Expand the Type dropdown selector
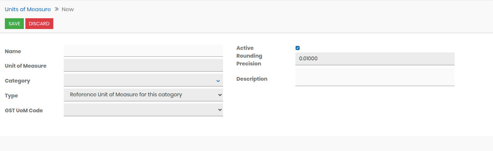The image size is (493, 151). (x=143, y=95)
